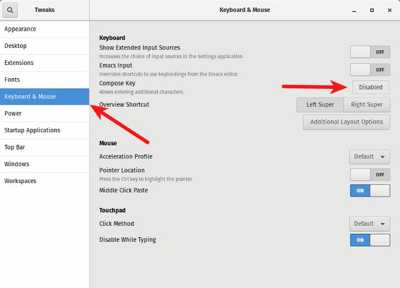
Task: Minimize the Tweaks window
Action: point(354,10)
